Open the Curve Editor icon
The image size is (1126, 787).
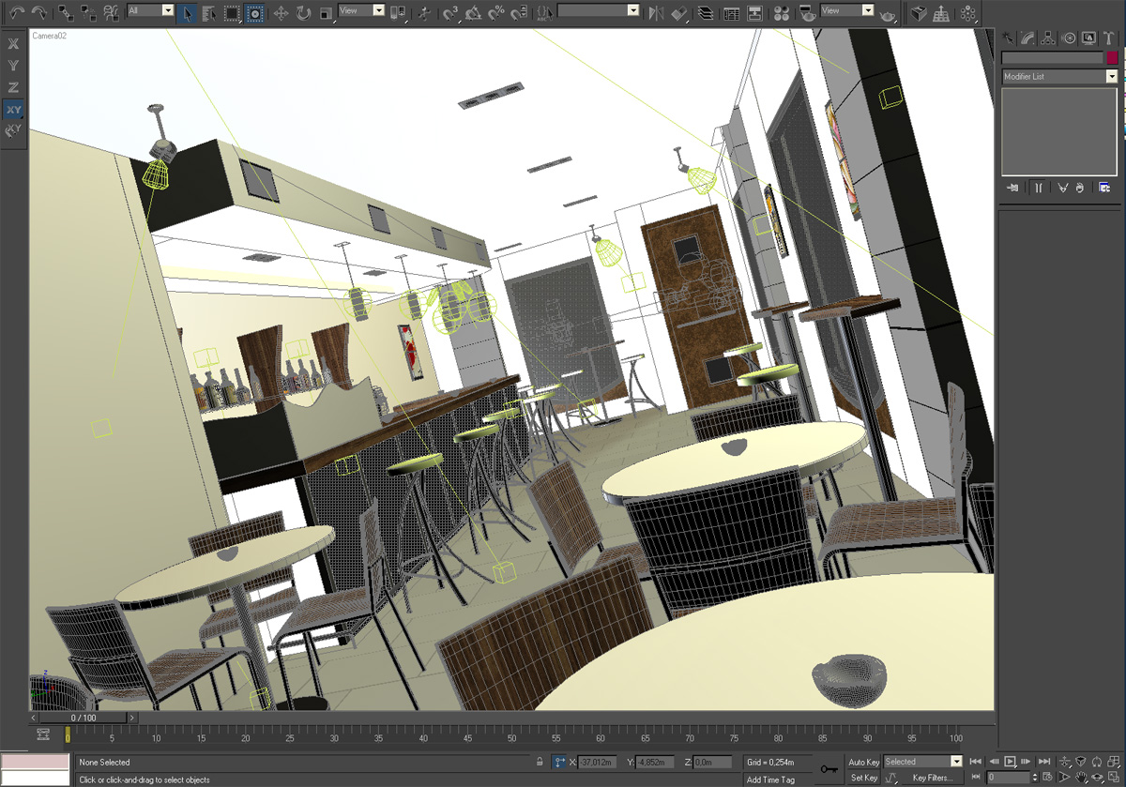point(731,13)
